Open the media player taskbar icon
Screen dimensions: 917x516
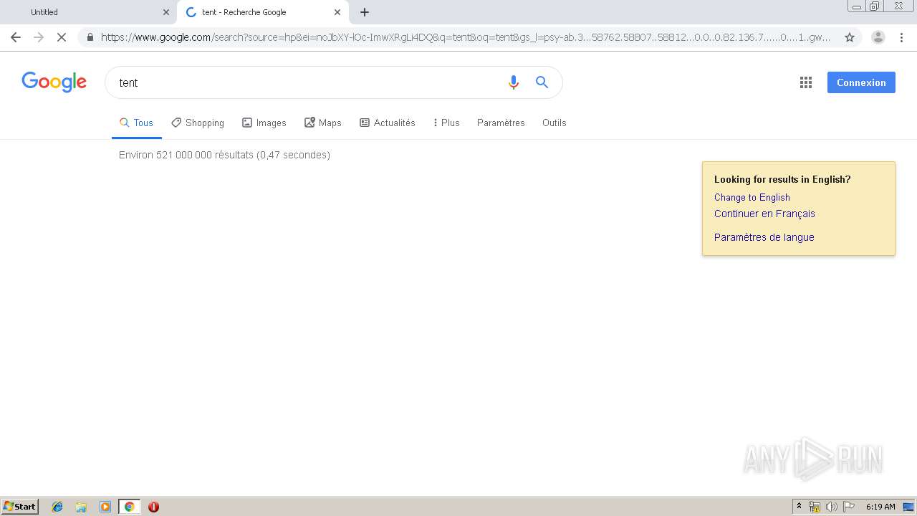(x=105, y=507)
